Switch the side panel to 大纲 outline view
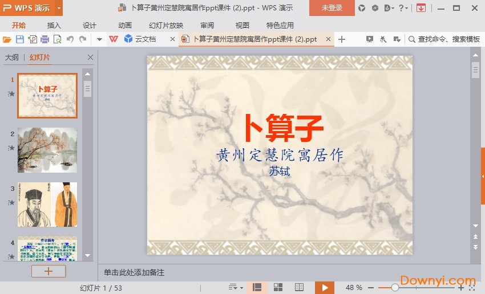 click(x=12, y=57)
